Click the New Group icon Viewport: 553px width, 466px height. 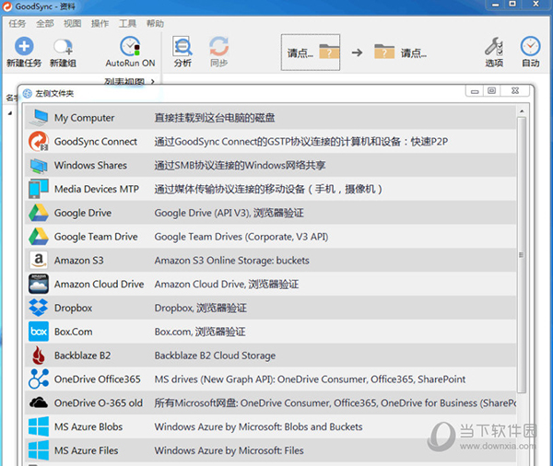(63, 47)
